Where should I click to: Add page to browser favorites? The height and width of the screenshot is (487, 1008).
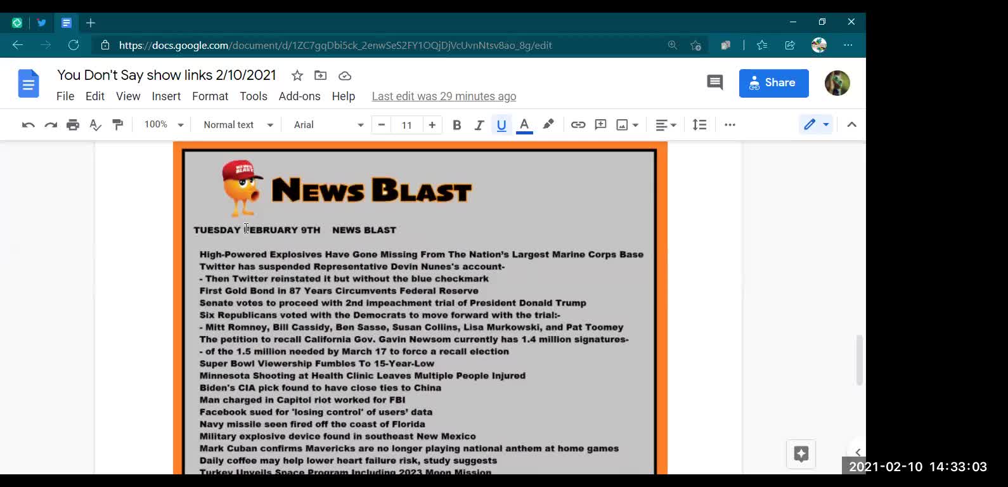[695, 45]
